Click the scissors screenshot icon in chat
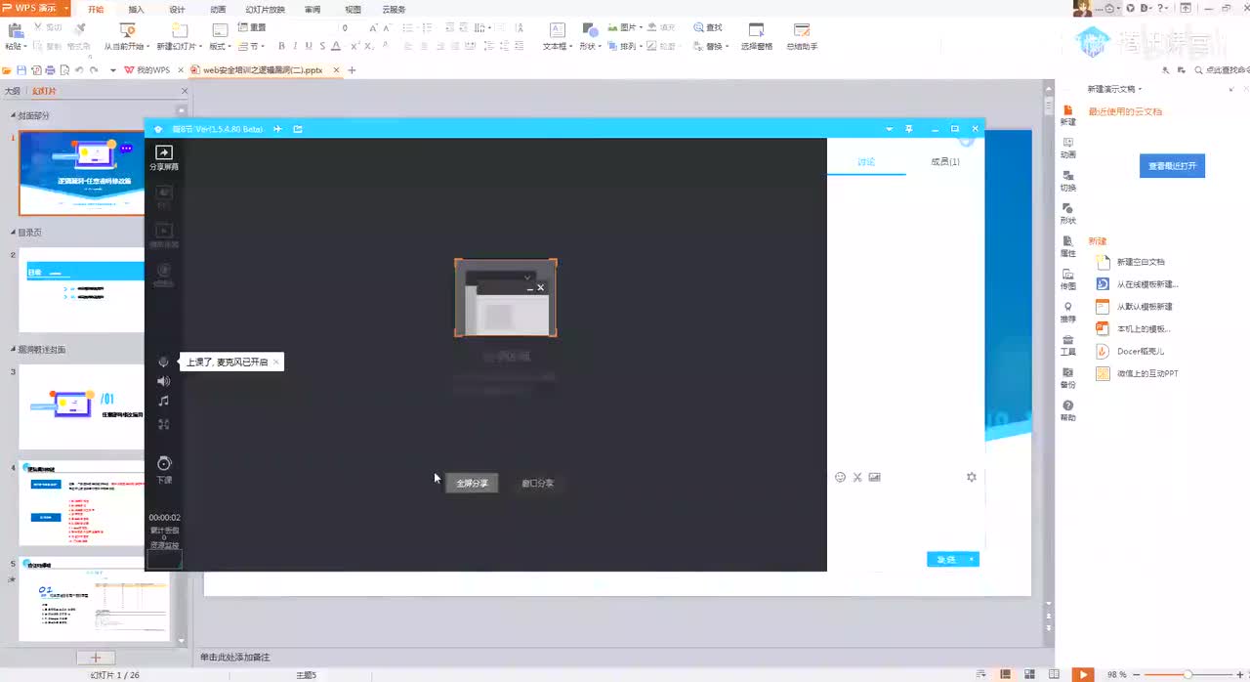The height and width of the screenshot is (682, 1250). point(857,477)
